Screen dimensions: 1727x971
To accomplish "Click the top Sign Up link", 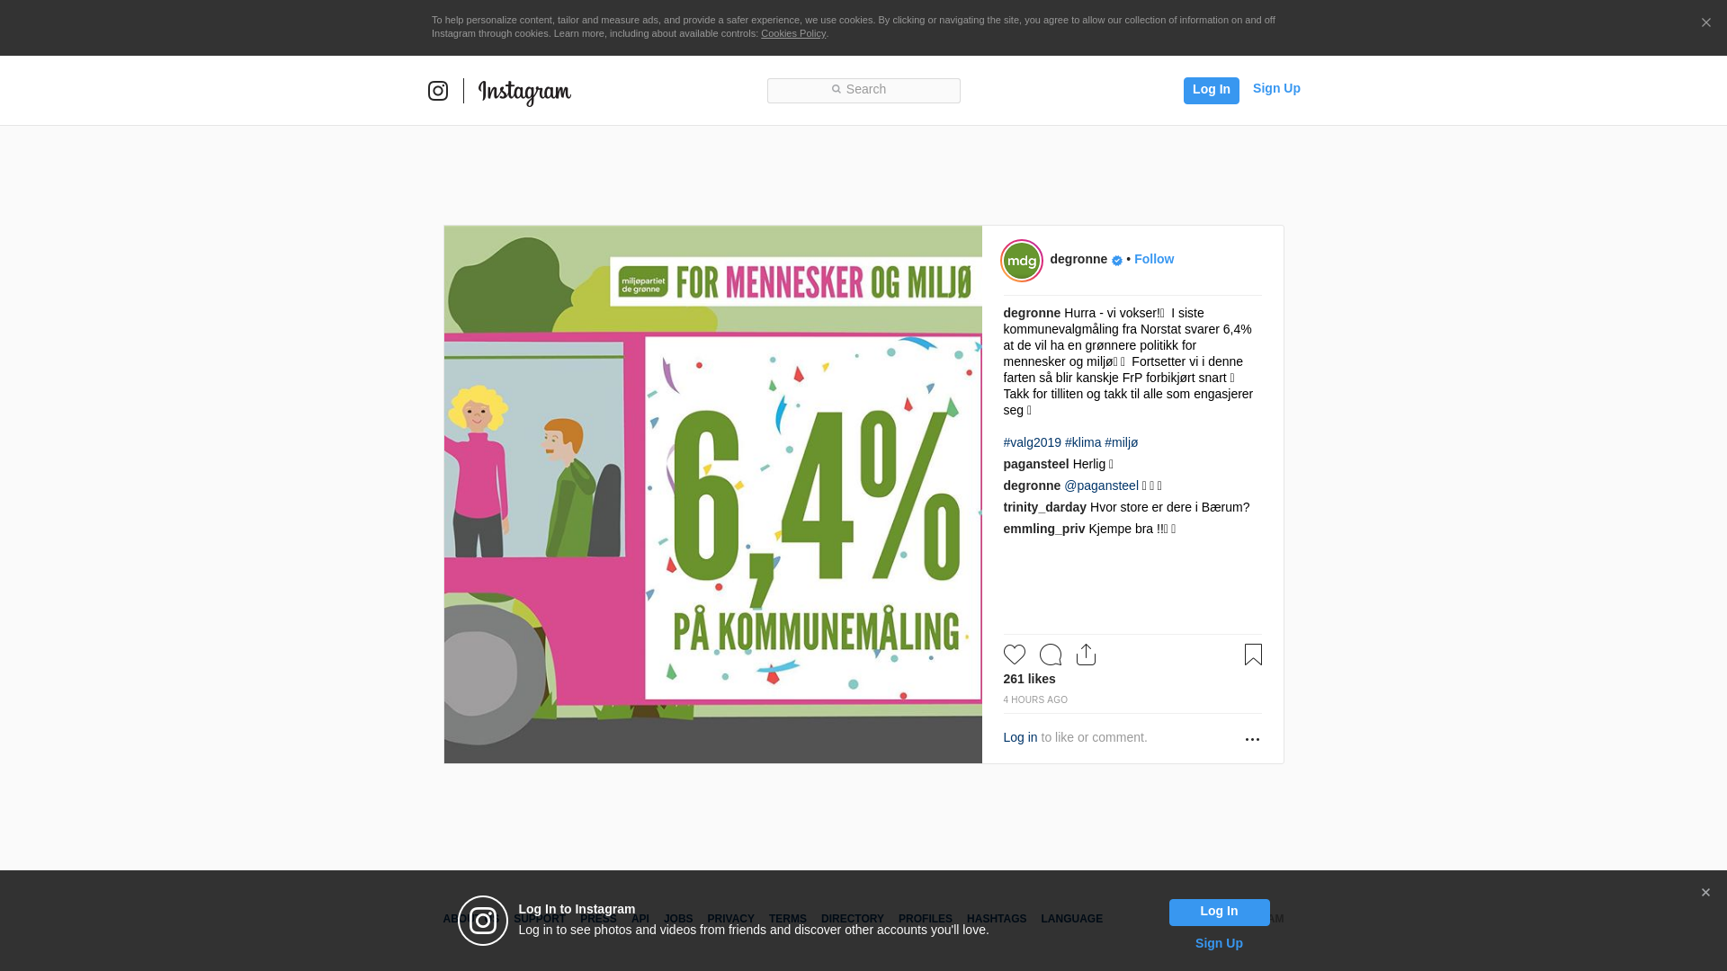I will click(x=1276, y=88).
